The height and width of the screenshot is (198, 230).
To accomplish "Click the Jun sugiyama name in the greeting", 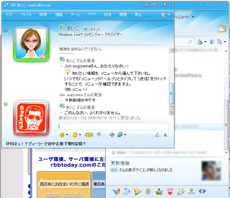I will pos(78,66).
